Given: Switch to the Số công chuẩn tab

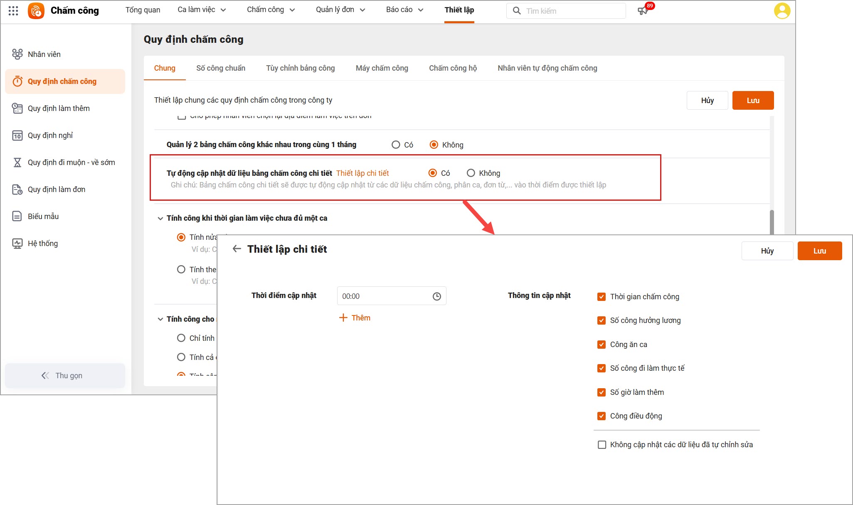Looking at the screenshot, I should pos(220,68).
